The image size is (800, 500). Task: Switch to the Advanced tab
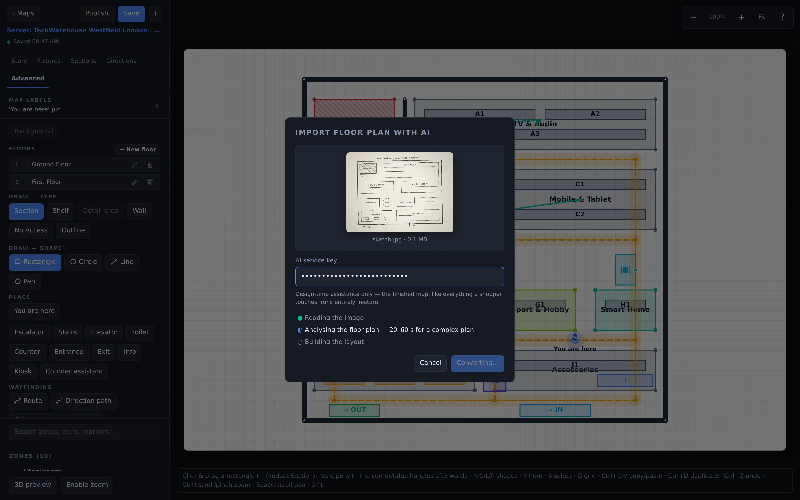click(28, 79)
